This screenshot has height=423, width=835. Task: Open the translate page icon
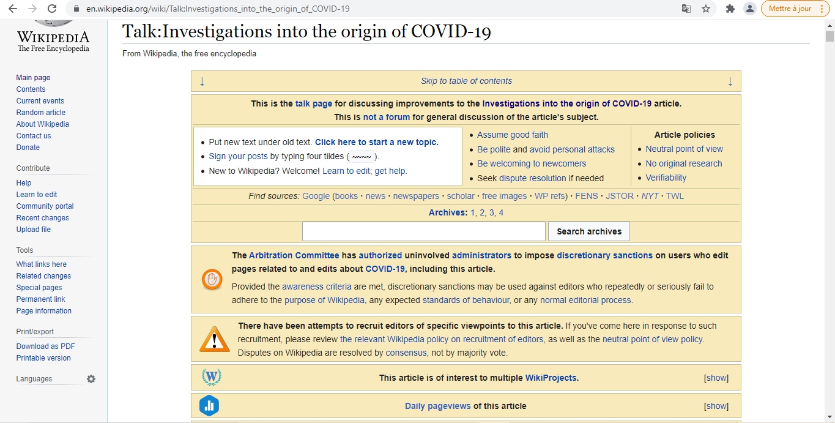click(686, 9)
